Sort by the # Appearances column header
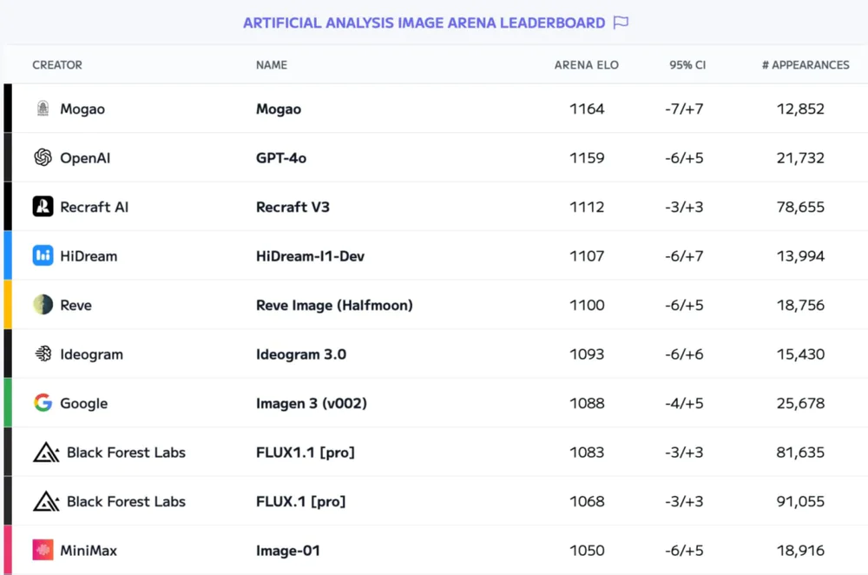Screen dimensions: 868x575 pos(806,65)
